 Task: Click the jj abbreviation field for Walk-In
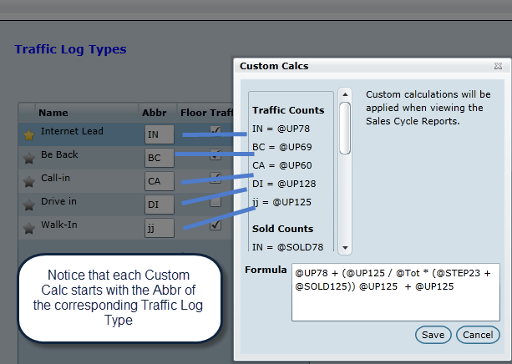(159, 228)
